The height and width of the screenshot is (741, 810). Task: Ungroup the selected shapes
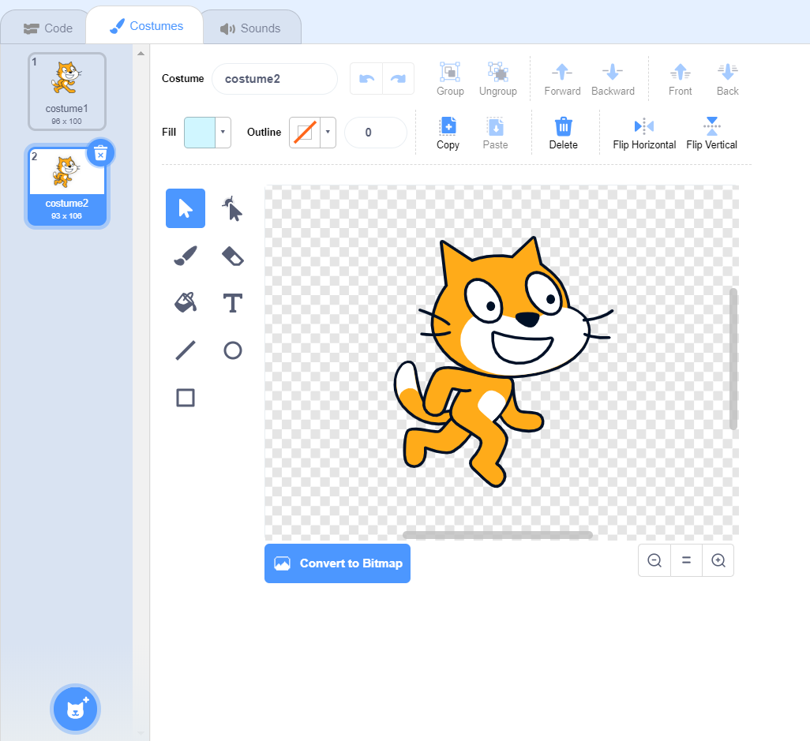coord(498,79)
